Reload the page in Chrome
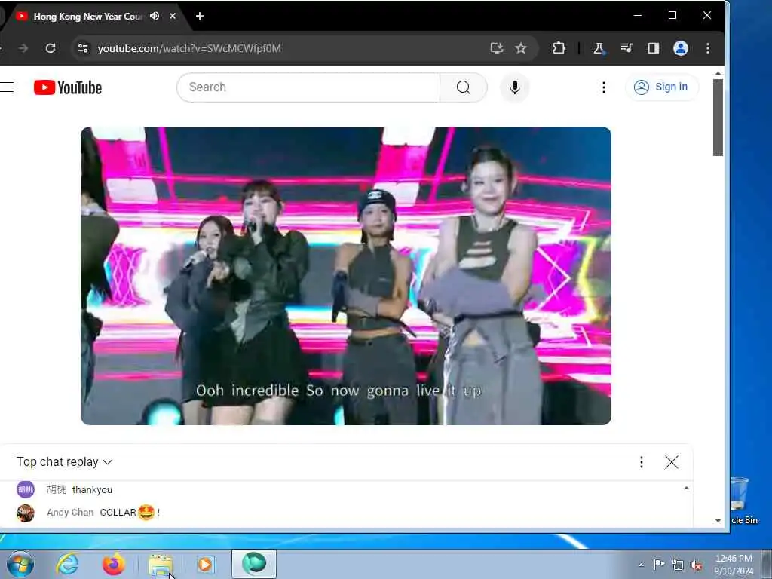The height and width of the screenshot is (579, 772). pyautogui.click(x=51, y=48)
